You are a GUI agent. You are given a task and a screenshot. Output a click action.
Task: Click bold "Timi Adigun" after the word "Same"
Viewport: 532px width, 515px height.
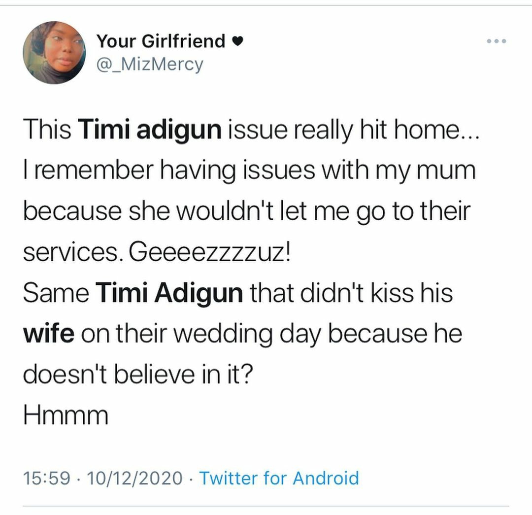pos(169,294)
